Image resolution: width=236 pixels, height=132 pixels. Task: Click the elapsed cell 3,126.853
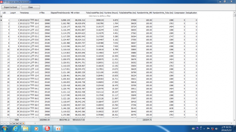point(60,82)
